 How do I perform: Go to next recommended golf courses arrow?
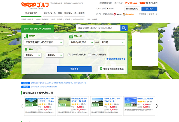[157, 106]
